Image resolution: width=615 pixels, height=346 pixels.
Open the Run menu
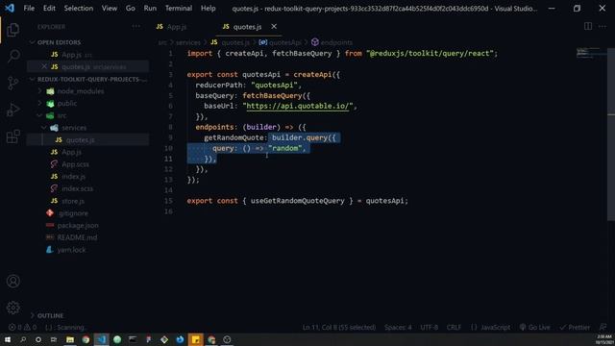(150, 9)
